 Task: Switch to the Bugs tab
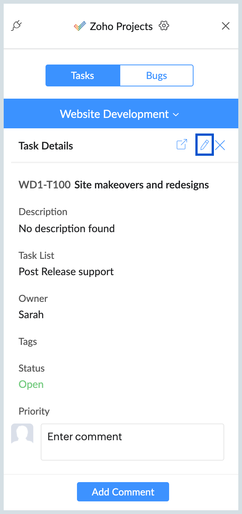coord(157,76)
